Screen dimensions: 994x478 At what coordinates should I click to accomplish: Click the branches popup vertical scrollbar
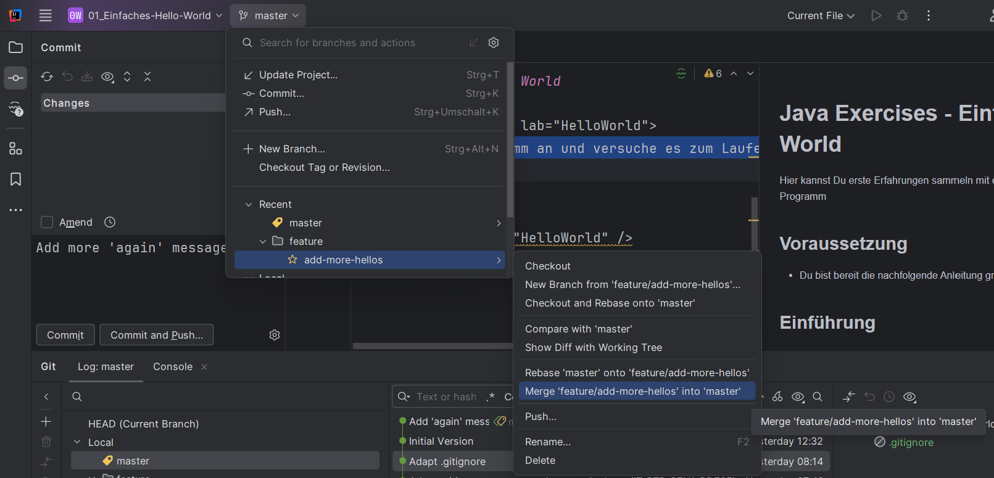tap(510, 139)
